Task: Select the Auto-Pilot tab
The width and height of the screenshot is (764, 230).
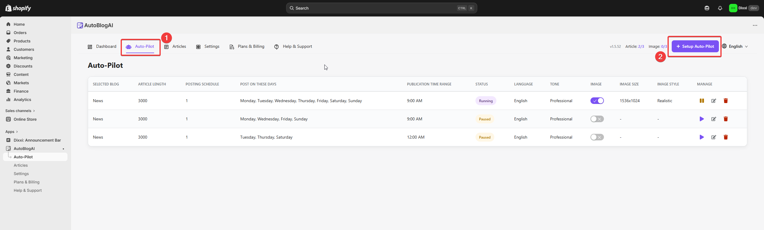Action: (140, 47)
